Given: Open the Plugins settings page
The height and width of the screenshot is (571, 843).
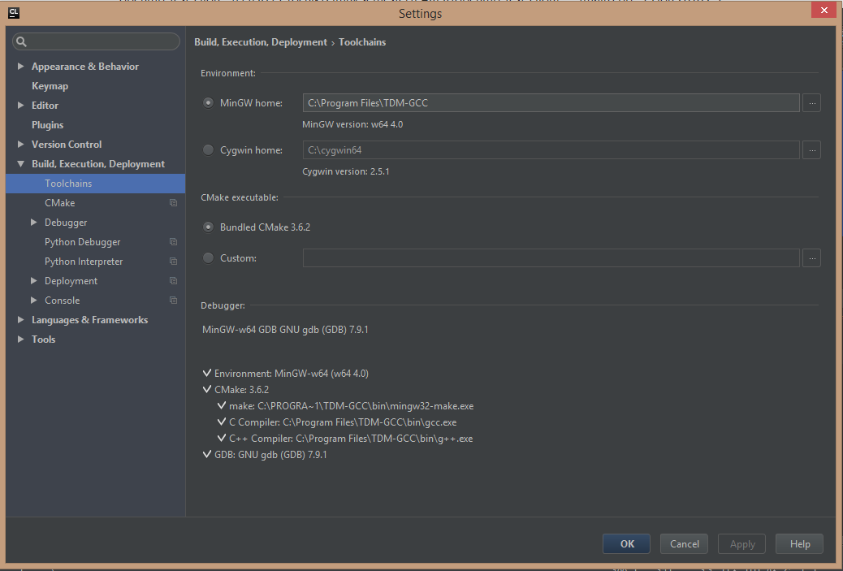Looking at the screenshot, I should point(47,125).
